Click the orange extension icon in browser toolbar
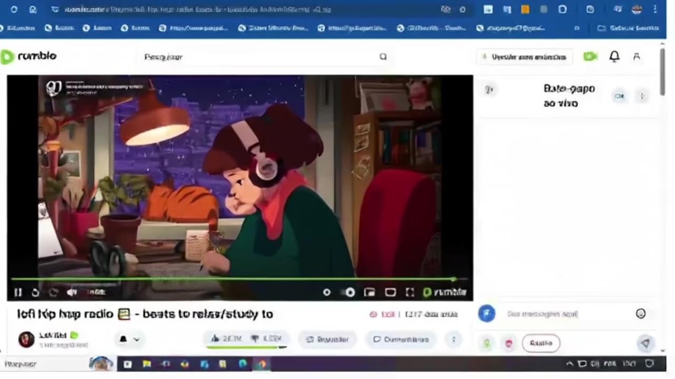 [525, 9]
